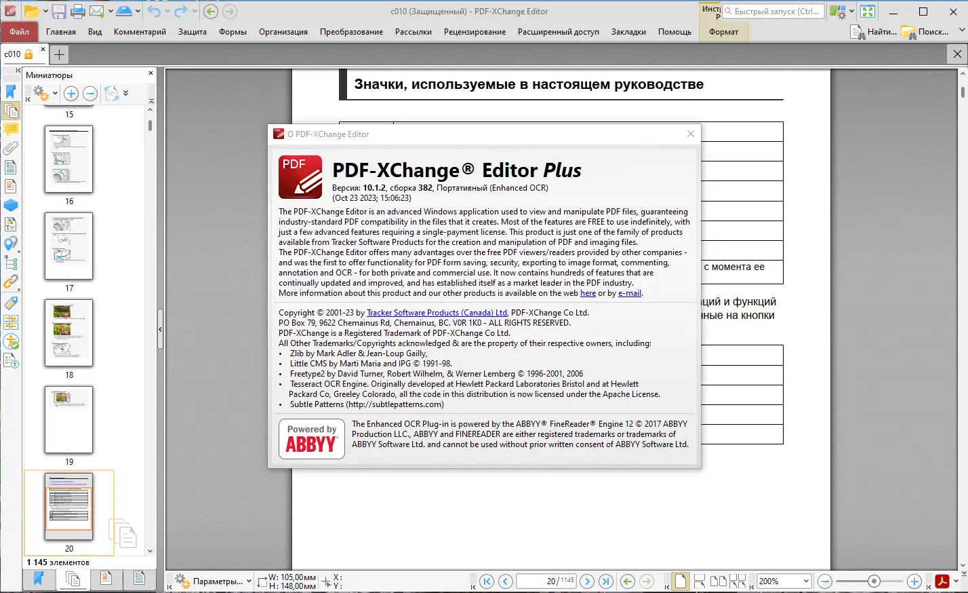Open the Links panel chain icon

coord(11,281)
